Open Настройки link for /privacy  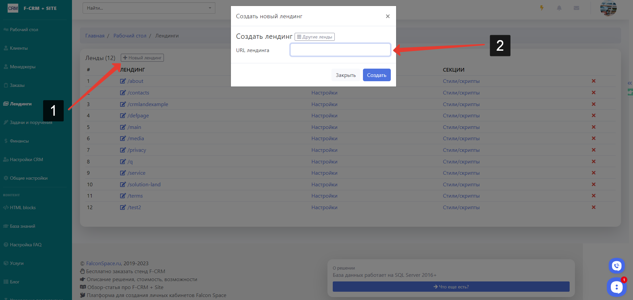tap(324, 150)
